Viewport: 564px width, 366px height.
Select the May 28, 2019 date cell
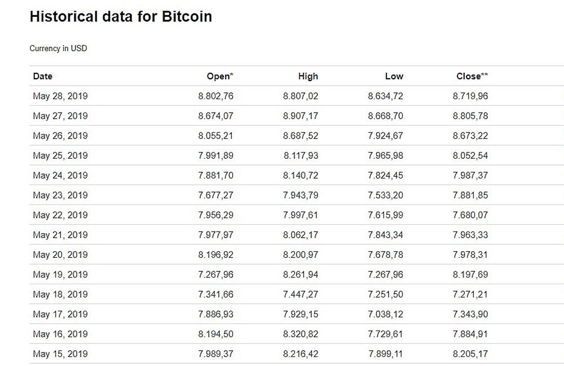(x=60, y=96)
